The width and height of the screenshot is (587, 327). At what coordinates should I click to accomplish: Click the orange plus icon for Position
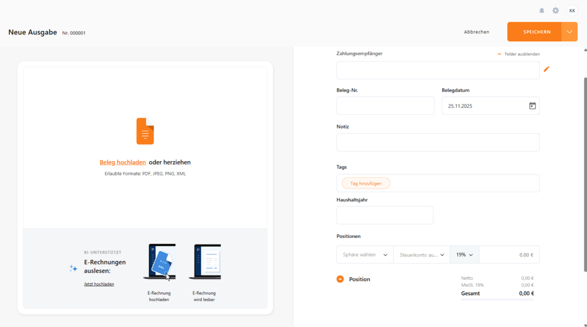[x=340, y=279]
